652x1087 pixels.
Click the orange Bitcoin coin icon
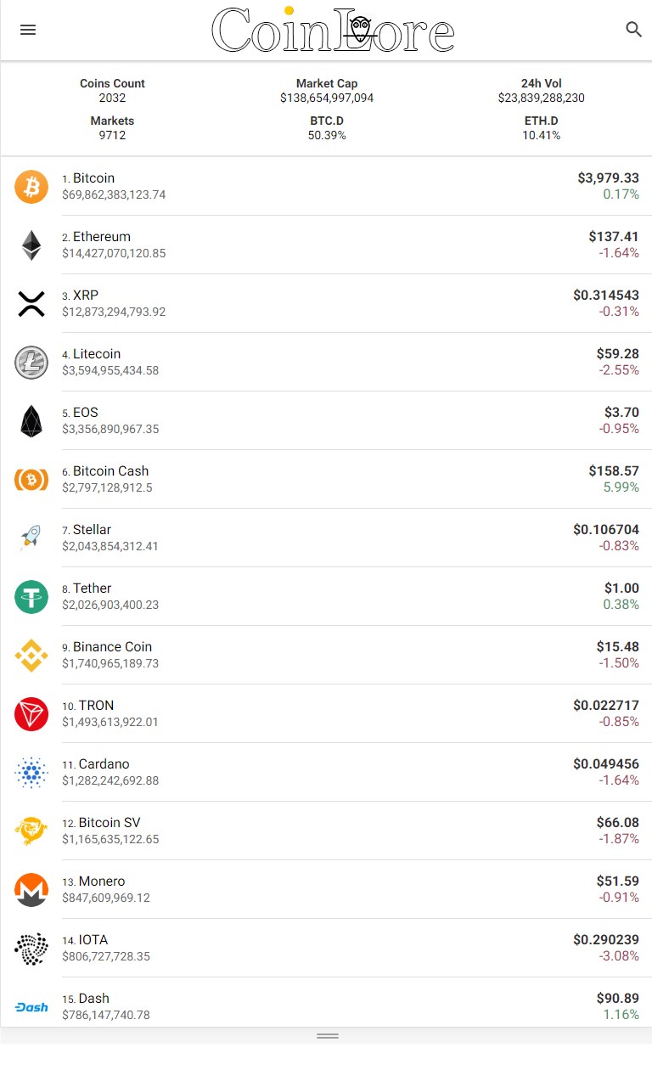point(31,187)
